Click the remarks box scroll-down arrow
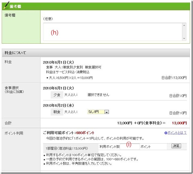The height and width of the screenshot is (174, 193). pyautogui.click(x=184, y=39)
